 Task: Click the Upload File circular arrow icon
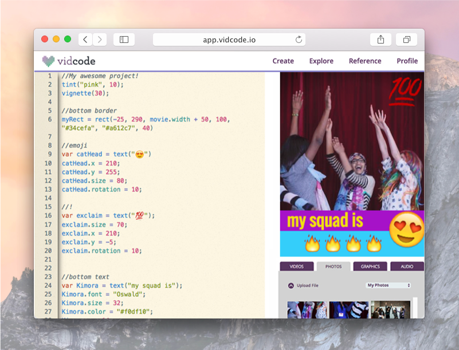(292, 285)
